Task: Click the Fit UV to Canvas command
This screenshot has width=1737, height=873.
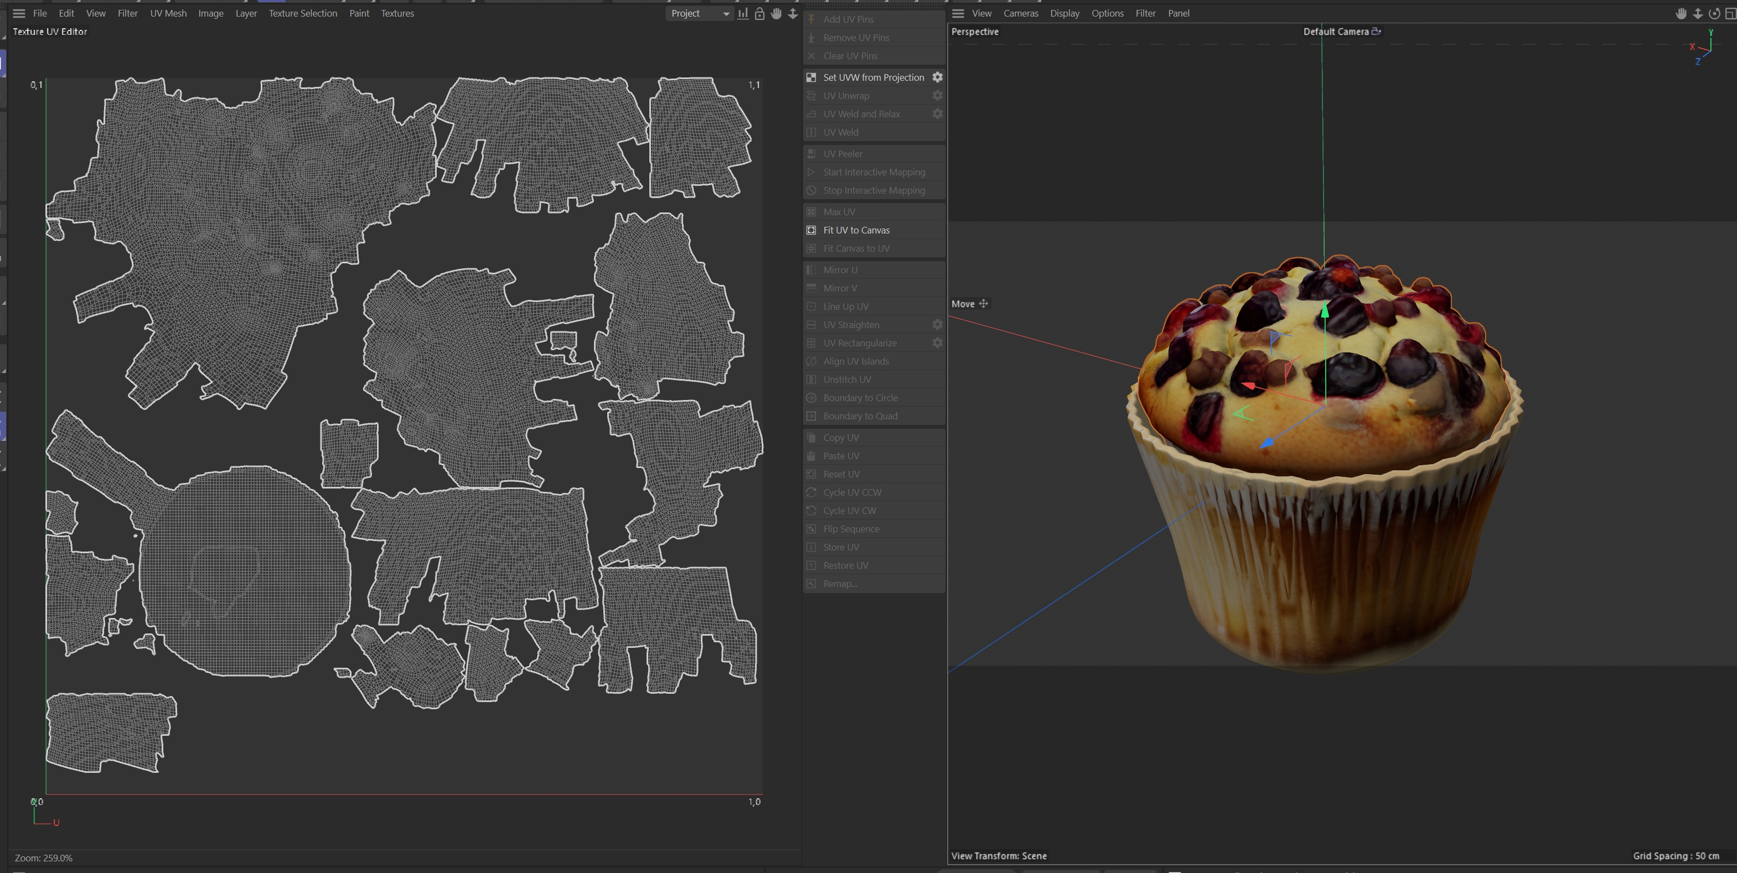Action: (x=856, y=230)
